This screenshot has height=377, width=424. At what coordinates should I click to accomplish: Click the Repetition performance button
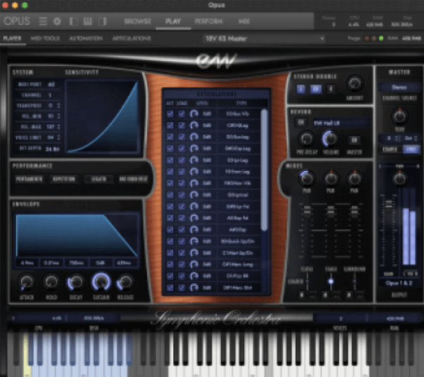point(64,179)
